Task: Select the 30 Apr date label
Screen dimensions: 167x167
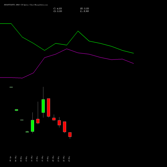Action: point(10,159)
